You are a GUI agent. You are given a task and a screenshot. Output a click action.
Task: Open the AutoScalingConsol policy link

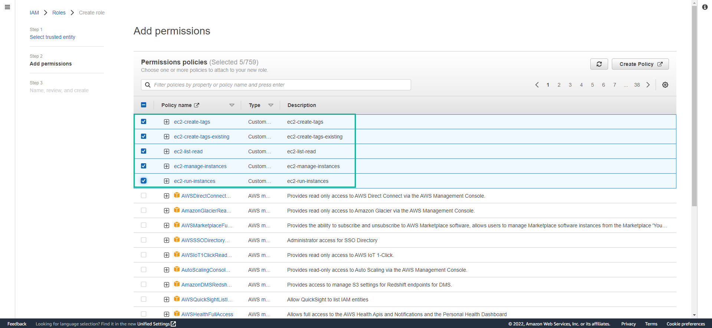[x=206, y=270]
